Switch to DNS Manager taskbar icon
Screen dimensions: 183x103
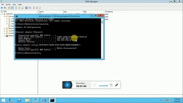(x=35, y=100)
